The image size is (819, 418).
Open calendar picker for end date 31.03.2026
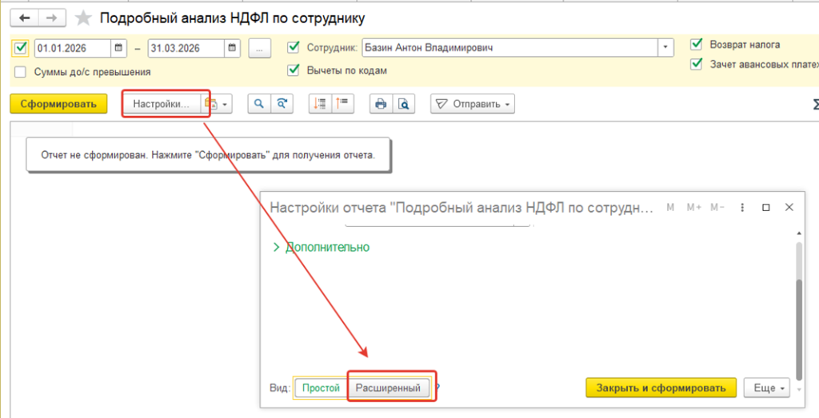point(233,48)
